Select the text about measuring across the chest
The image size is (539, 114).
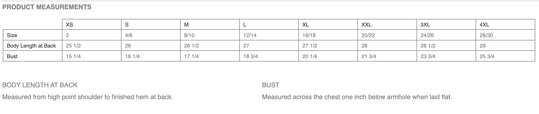pos(357,97)
